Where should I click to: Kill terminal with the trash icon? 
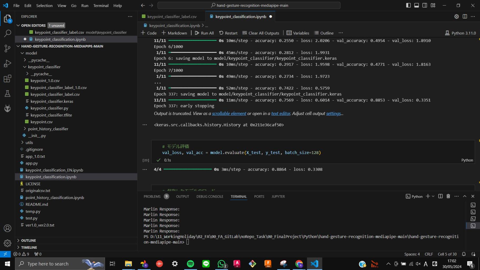pyautogui.click(x=448, y=196)
